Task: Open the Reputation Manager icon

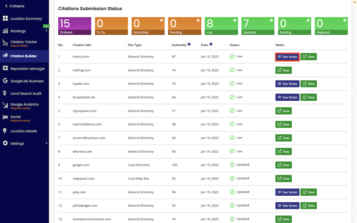Action: [x=5, y=68]
